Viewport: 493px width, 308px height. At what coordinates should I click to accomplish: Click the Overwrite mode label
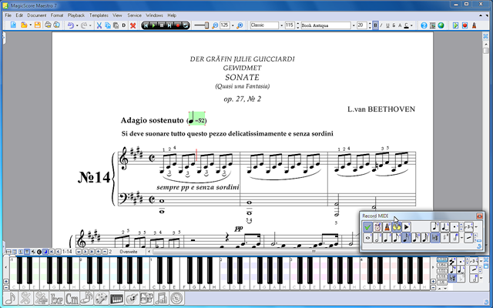click(129, 252)
